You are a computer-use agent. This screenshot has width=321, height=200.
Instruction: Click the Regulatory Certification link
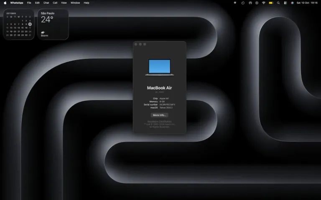(x=160, y=122)
